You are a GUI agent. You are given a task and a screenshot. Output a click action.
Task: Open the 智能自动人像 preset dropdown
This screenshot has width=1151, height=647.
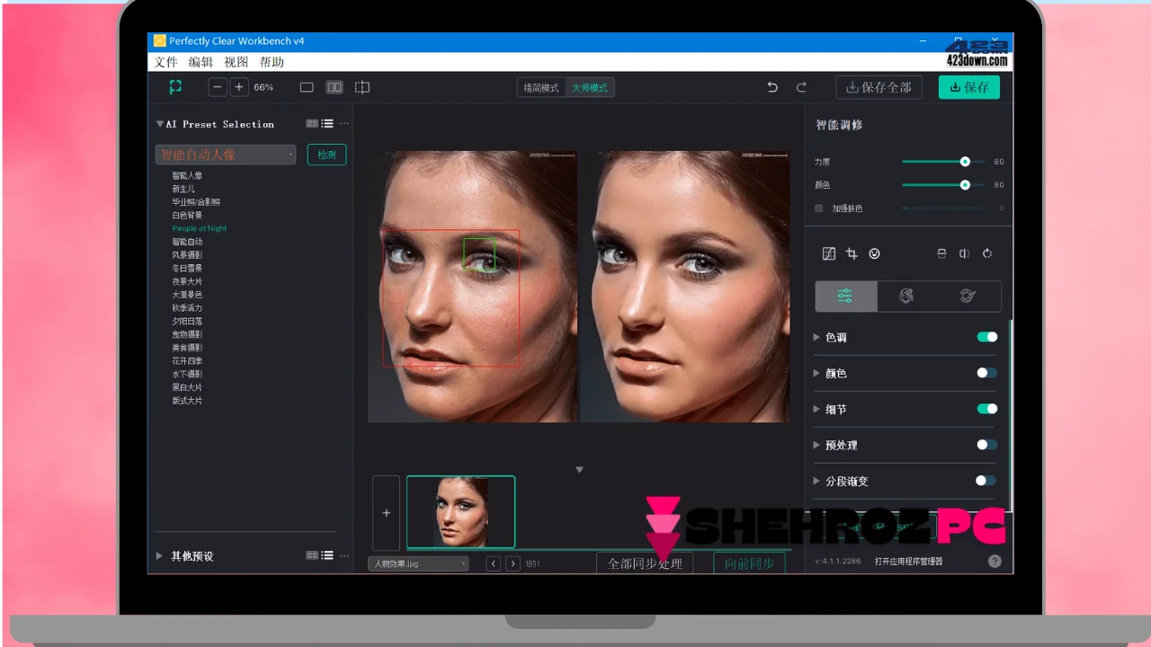click(226, 155)
